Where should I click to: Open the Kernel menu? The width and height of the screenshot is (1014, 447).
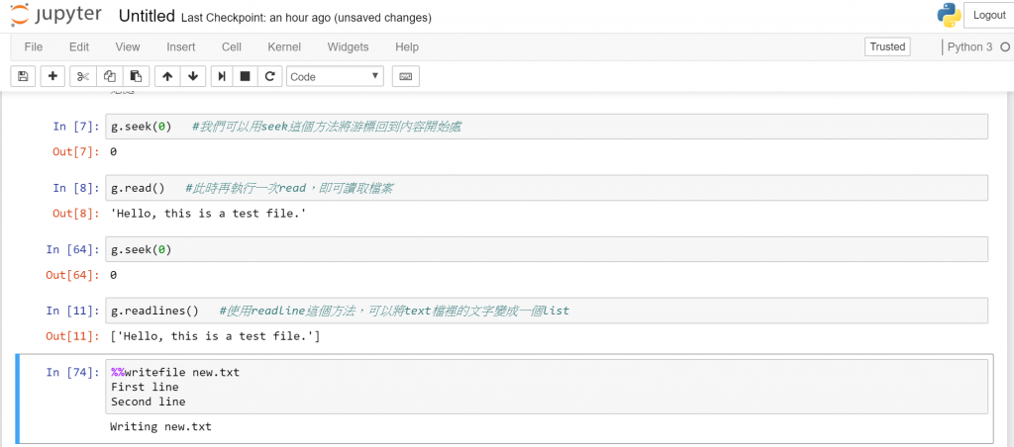[284, 46]
